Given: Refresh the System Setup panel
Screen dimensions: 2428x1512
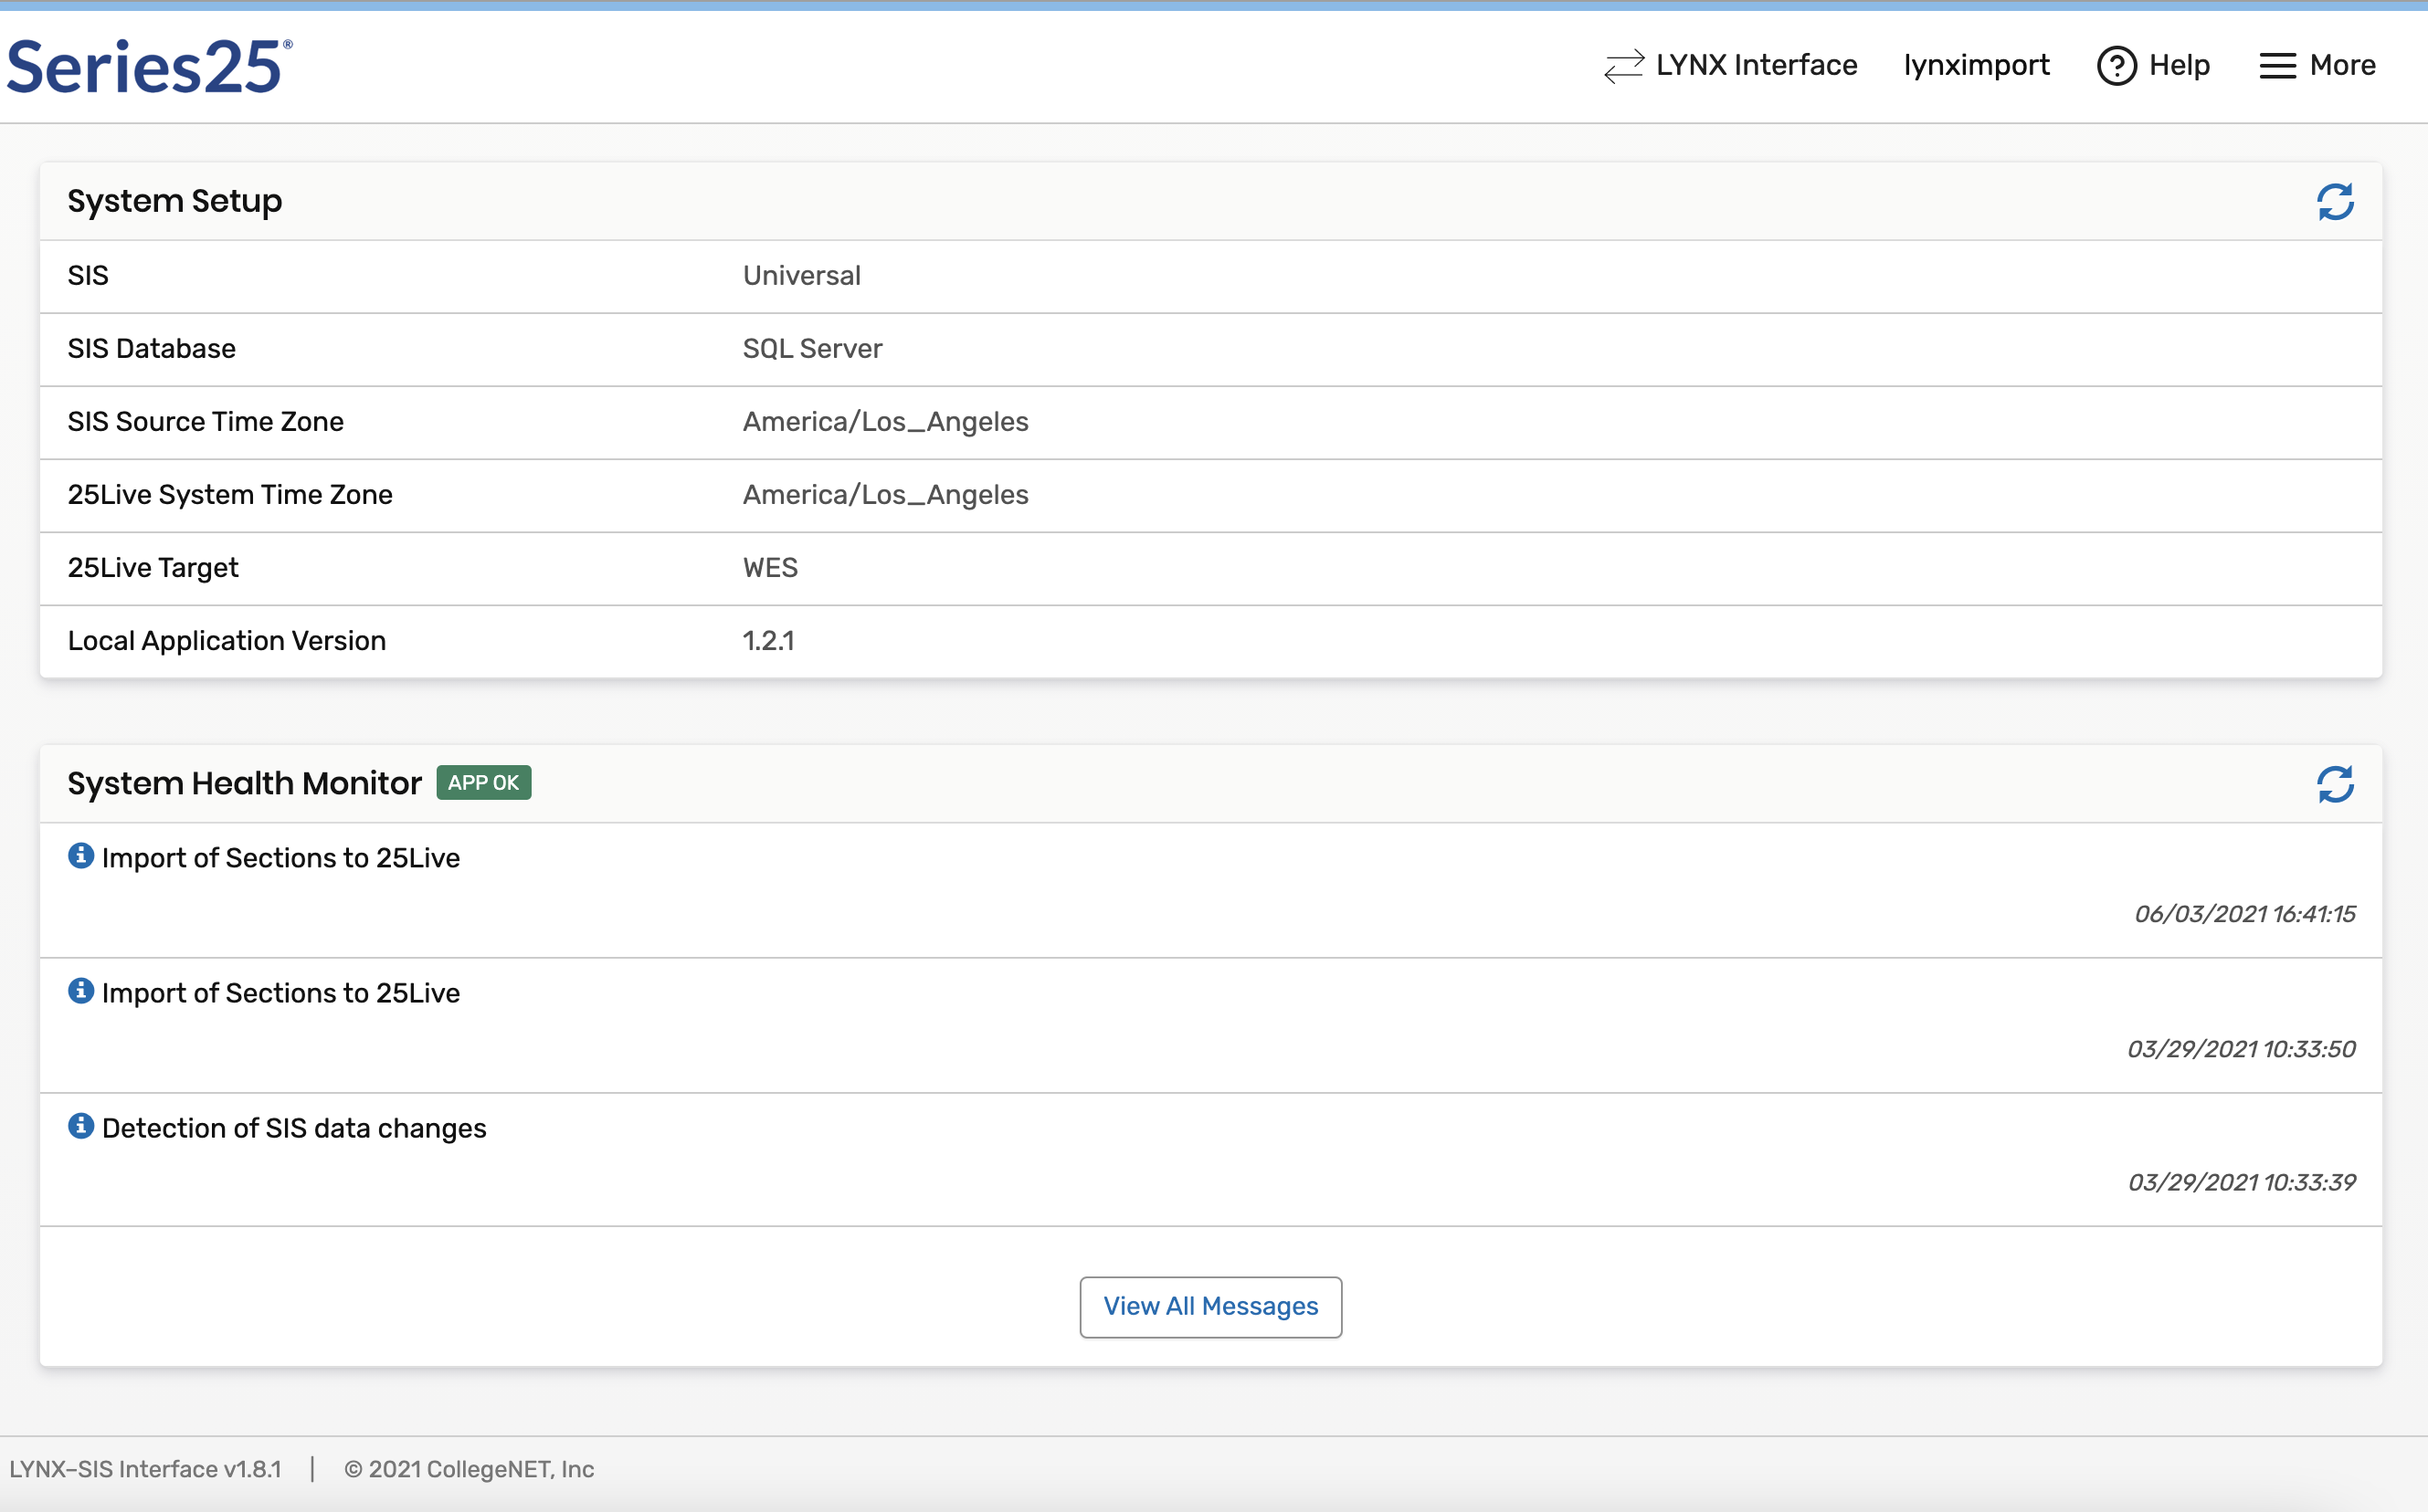Looking at the screenshot, I should [2335, 202].
